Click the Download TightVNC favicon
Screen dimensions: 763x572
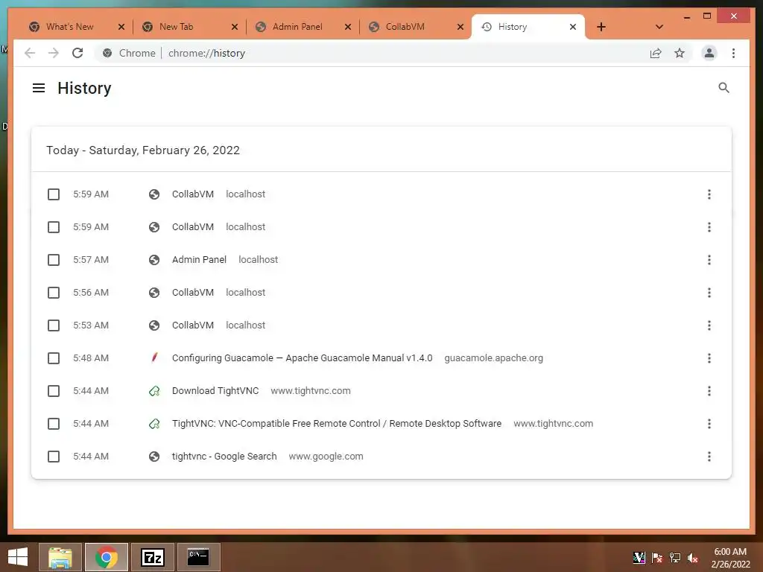coord(154,390)
